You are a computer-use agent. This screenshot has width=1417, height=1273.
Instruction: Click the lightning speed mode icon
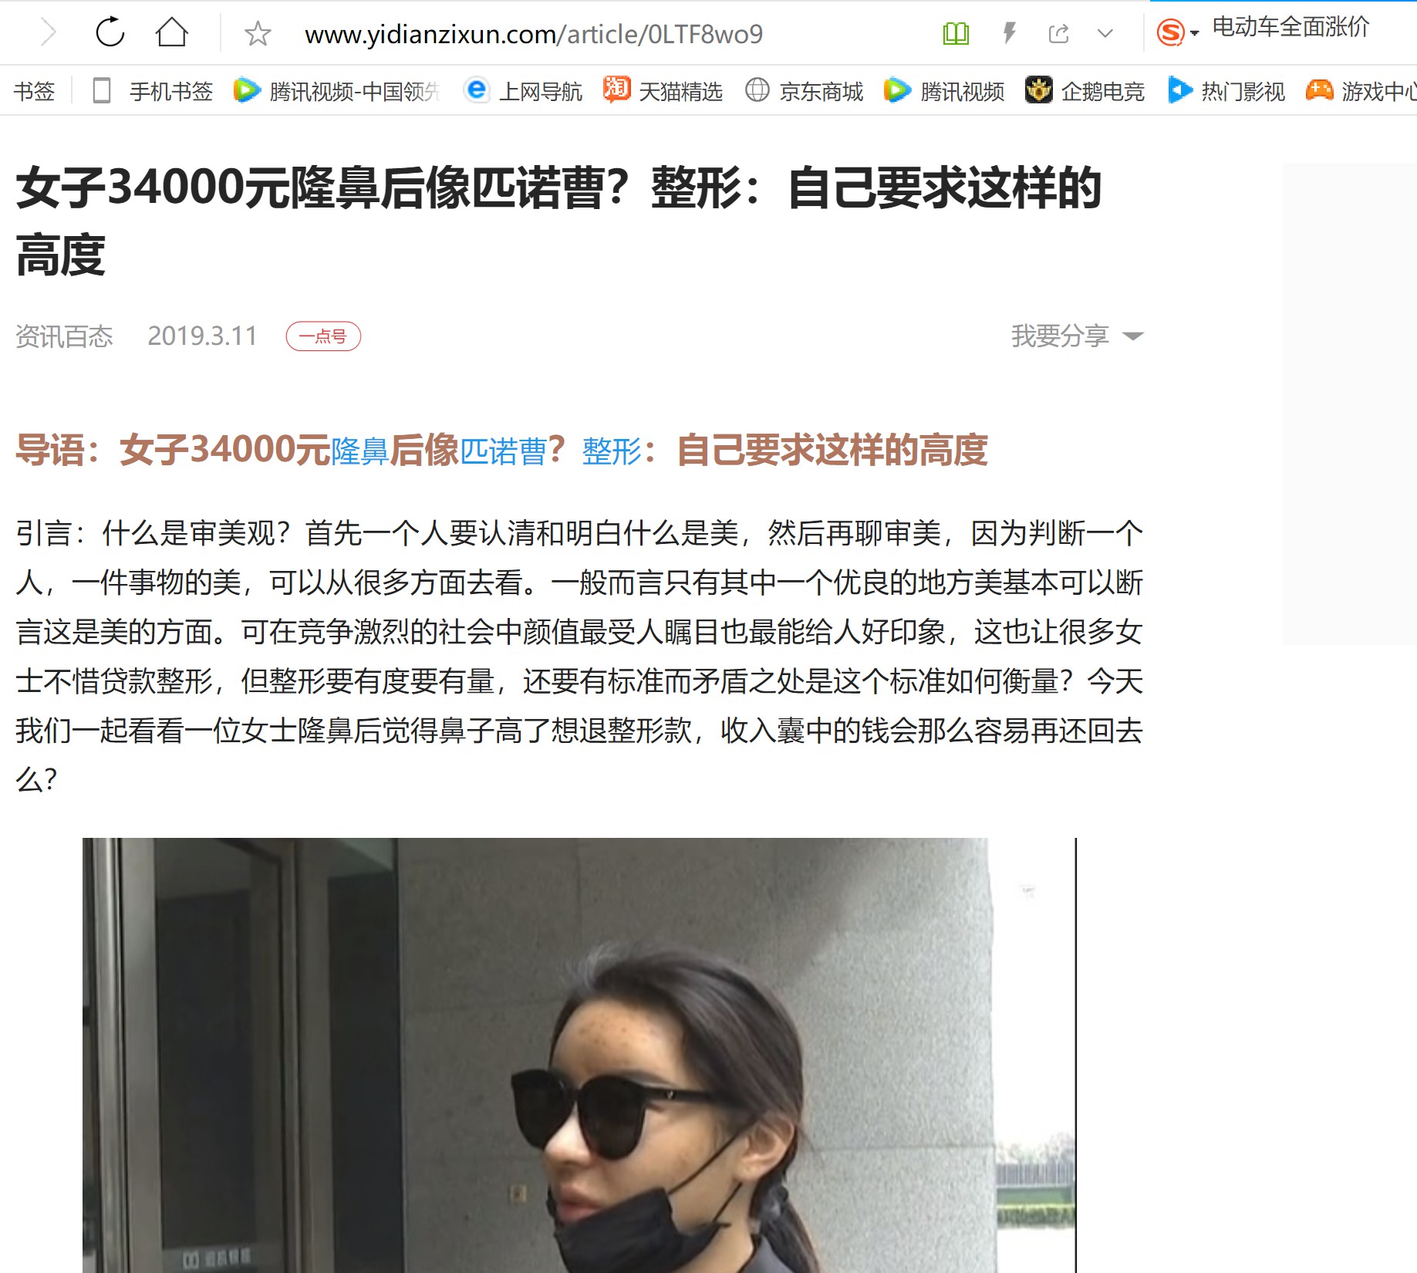pos(1009,33)
